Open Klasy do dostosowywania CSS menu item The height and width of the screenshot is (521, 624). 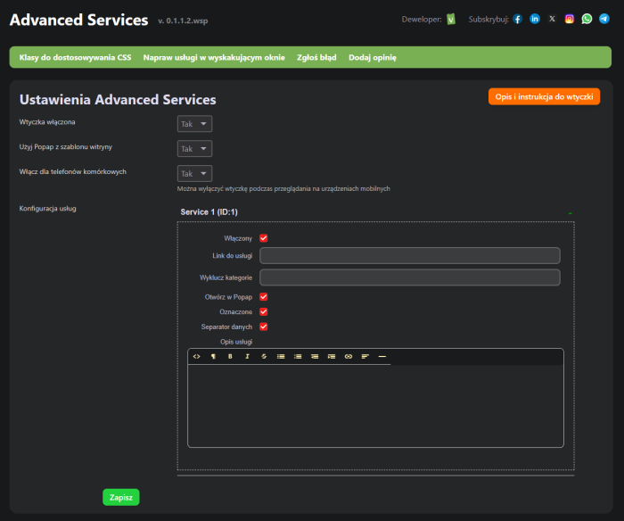coord(75,57)
